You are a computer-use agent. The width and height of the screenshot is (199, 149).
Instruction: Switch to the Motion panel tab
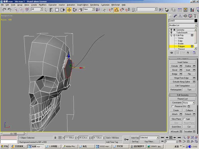[185, 16]
